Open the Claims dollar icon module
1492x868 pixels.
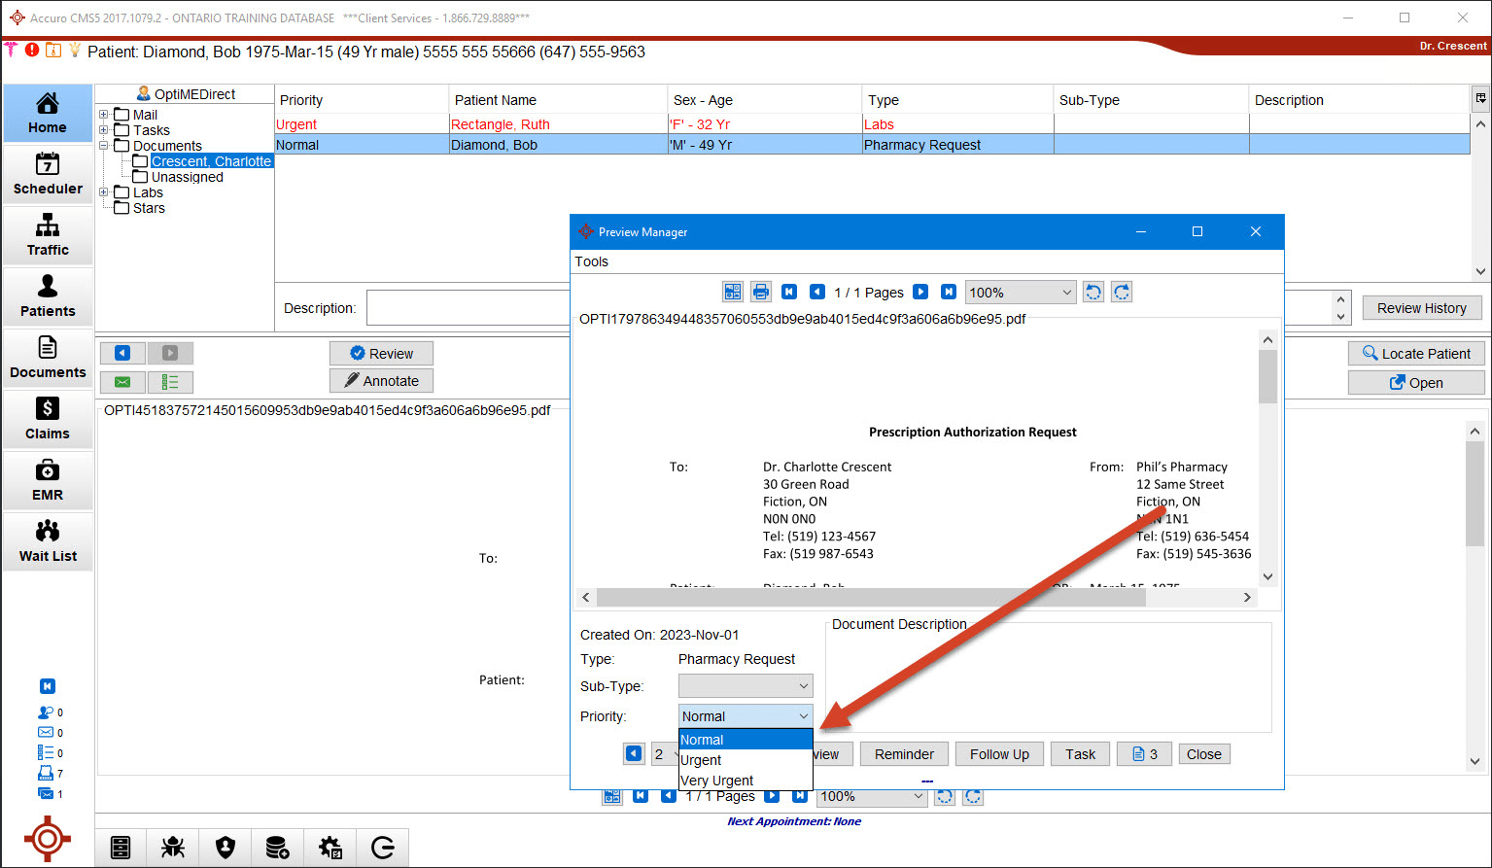48,419
